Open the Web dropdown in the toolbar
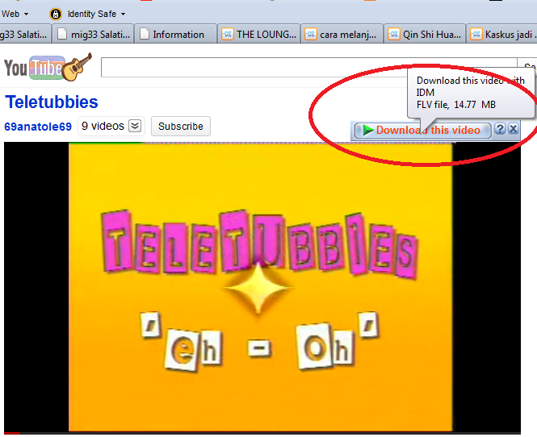 (15, 14)
